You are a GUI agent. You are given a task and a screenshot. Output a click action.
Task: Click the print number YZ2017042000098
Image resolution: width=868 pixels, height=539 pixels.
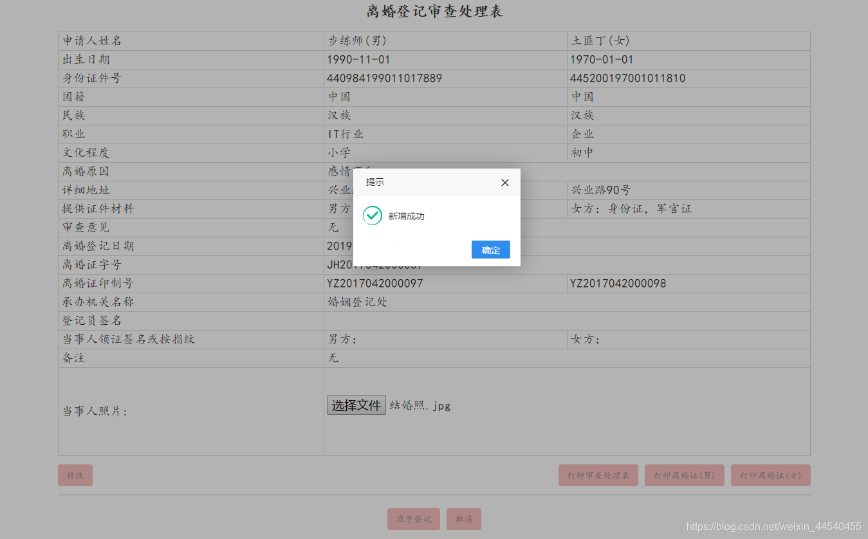pos(618,284)
